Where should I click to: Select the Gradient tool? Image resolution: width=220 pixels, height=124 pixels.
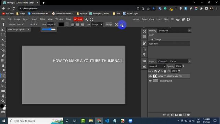3,61
